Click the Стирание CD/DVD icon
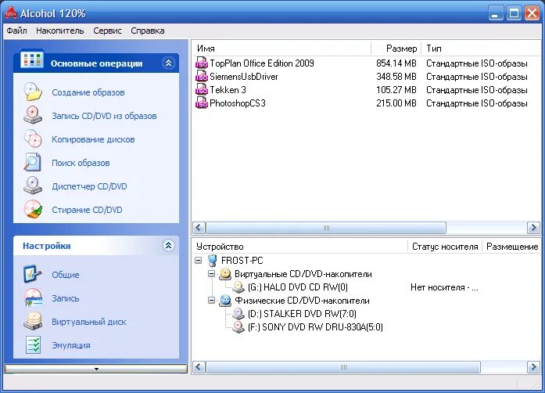This screenshot has width=545, height=393. point(33,209)
